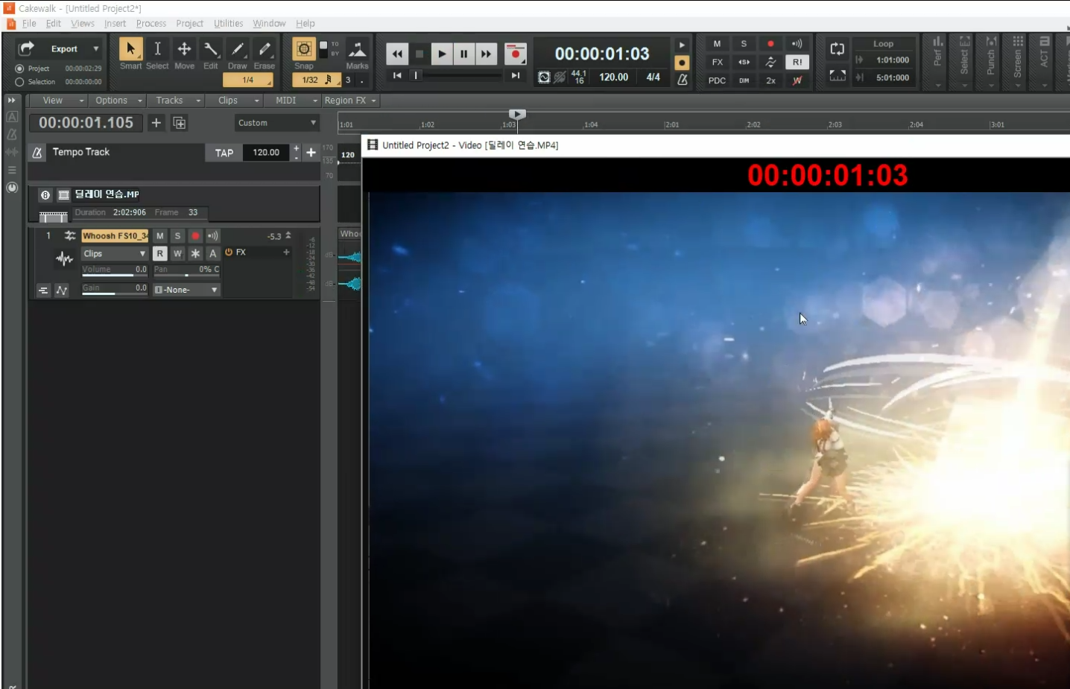Open the Insert menu
Image resolution: width=1070 pixels, height=689 pixels.
[x=115, y=24]
